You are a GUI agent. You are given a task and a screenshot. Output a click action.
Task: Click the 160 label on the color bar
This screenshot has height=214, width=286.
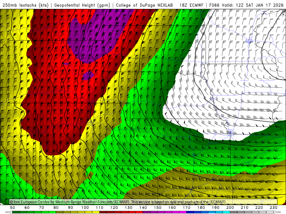click(172, 208)
